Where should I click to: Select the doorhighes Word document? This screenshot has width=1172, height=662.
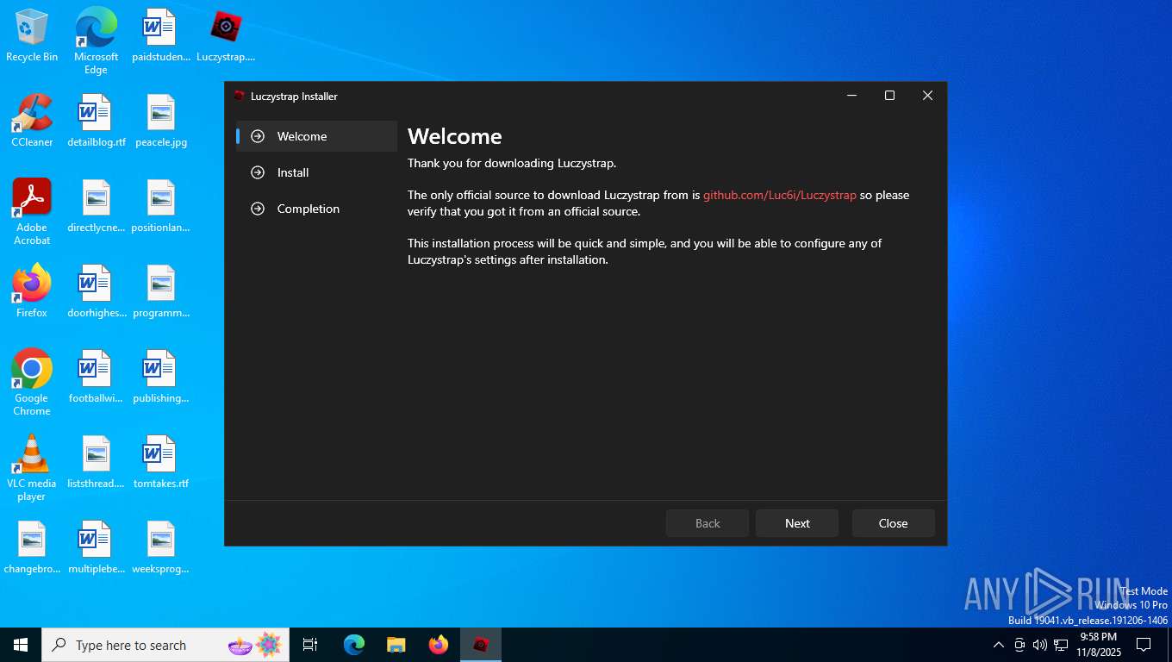coord(97,292)
